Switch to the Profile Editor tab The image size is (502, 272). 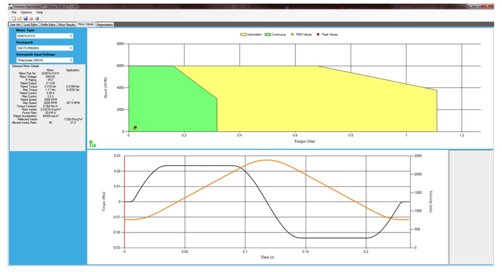click(48, 24)
